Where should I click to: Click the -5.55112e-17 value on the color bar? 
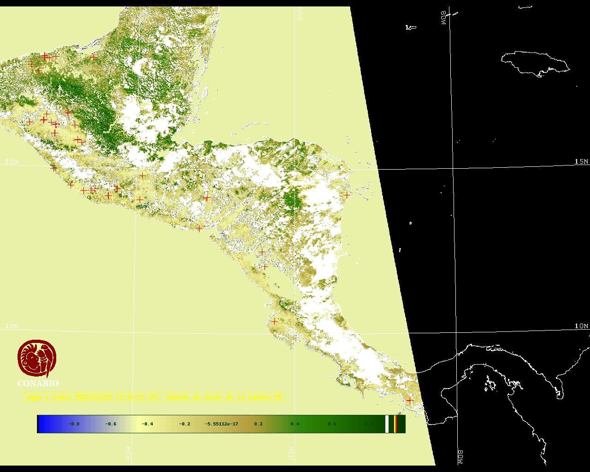click(x=221, y=424)
